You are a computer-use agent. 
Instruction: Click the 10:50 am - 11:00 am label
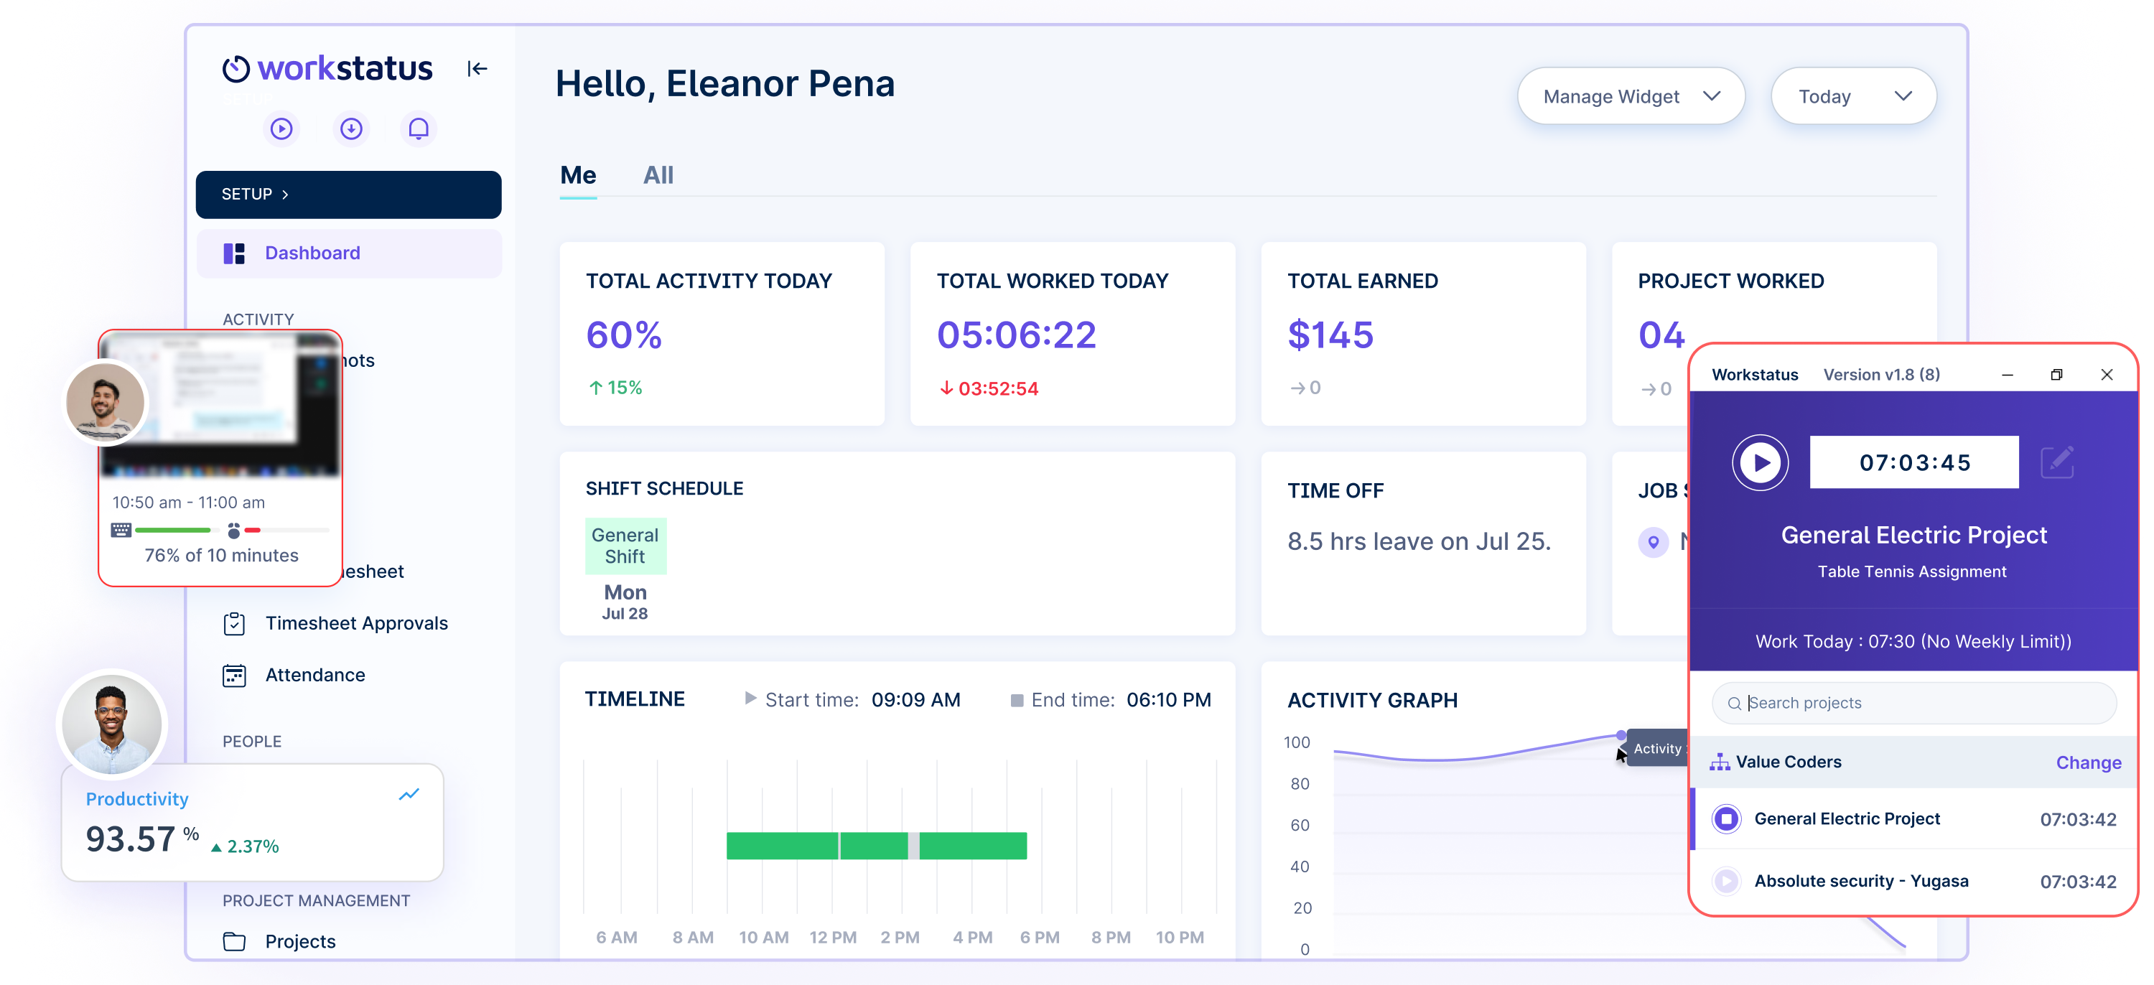click(188, 503)
